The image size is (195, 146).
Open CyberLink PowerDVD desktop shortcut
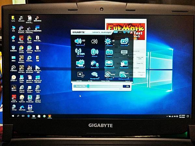pos(21,30)
